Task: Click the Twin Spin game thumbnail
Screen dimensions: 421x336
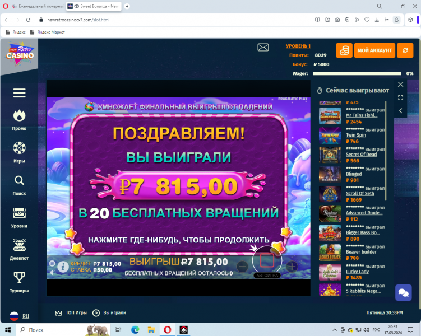Action: (330, 136)
